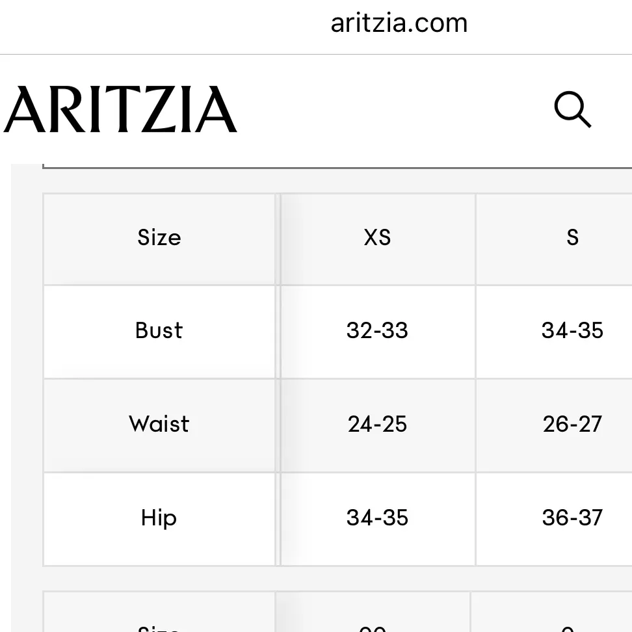Image resolution: width=632 pixels, height=632 pixels.
Task: Click the gray gap between the two tables
Action: [x=325, y=578]
